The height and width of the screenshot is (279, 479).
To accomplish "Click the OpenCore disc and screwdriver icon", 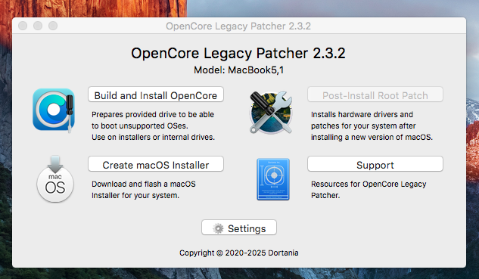I will point(54,110).
